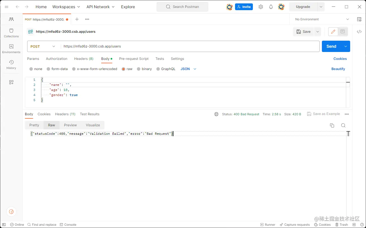Switch response view to Pretty
This screenshot has width=366, height=228.
point(34,125)
